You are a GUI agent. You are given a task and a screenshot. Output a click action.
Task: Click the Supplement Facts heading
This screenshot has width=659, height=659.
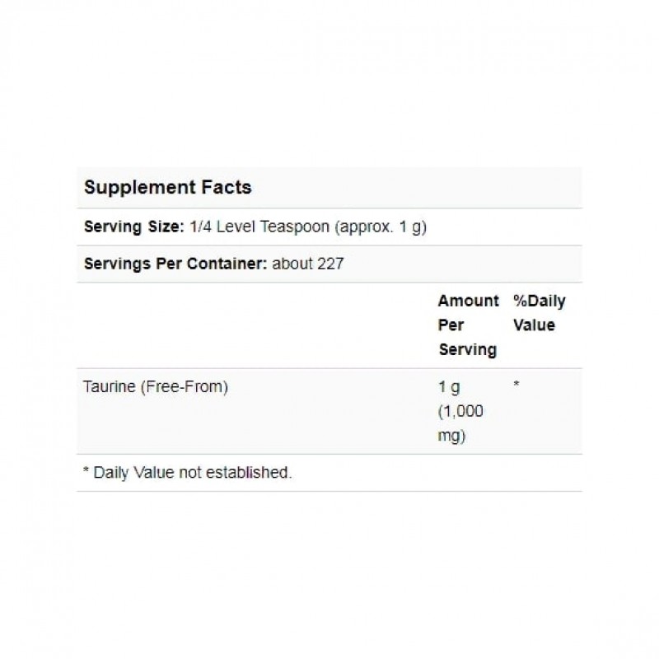point(167,188)
